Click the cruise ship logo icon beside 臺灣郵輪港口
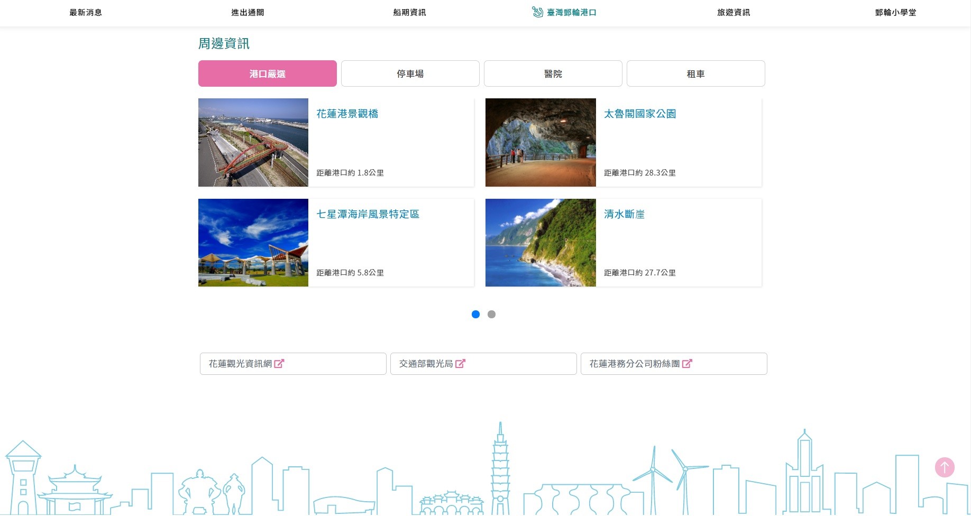The image size is (971, 516). pyautogui.click(x=538, y=12)
